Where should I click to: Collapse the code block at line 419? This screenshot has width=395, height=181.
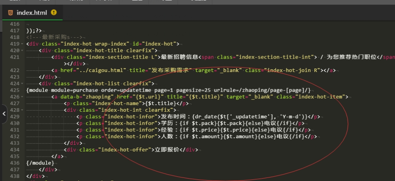(x=23, y=44)
